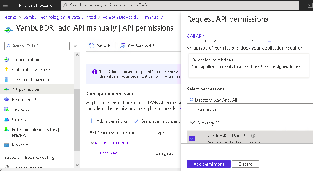
Task: Click the sidebar vertical scrollbar thumb
Action: 77,120
